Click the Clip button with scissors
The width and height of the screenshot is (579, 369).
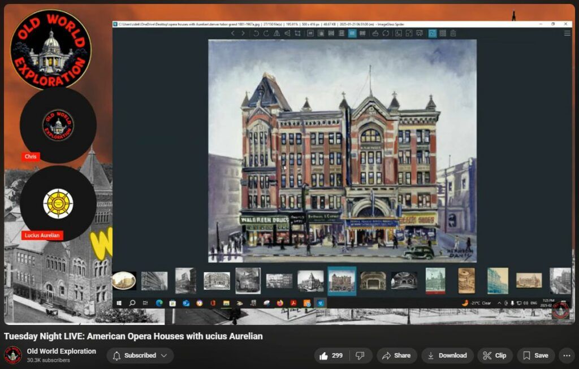pos(495,355)
